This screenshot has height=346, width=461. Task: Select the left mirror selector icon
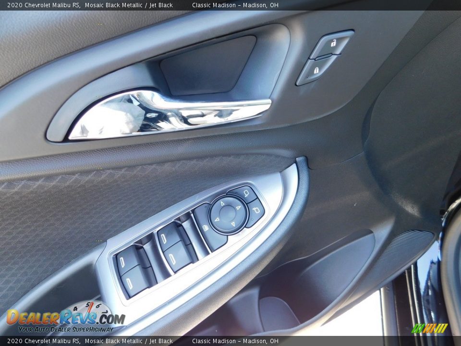(x=246, y=193)
